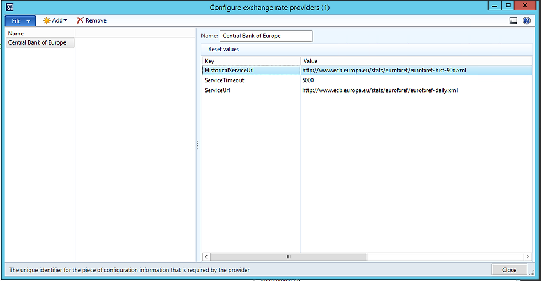541x281 pixels.
Task: Click the 5000 timeout value
Action: click(308, 80)
